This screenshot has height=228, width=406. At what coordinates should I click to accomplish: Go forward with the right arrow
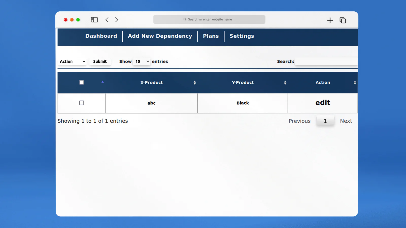coord(116,20)
